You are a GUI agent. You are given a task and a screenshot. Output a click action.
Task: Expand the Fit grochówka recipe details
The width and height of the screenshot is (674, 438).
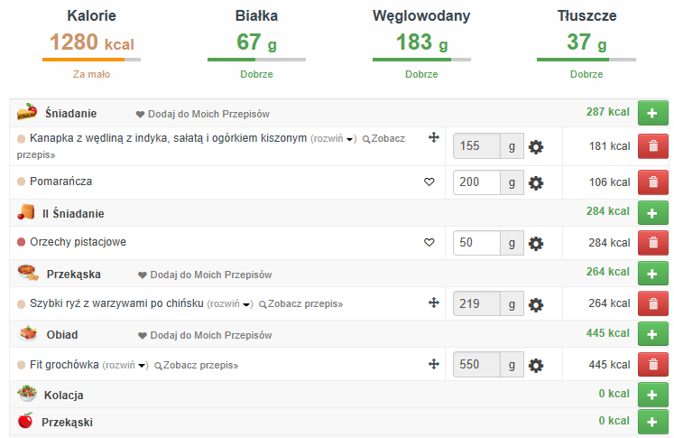click(x=125, y=366)
